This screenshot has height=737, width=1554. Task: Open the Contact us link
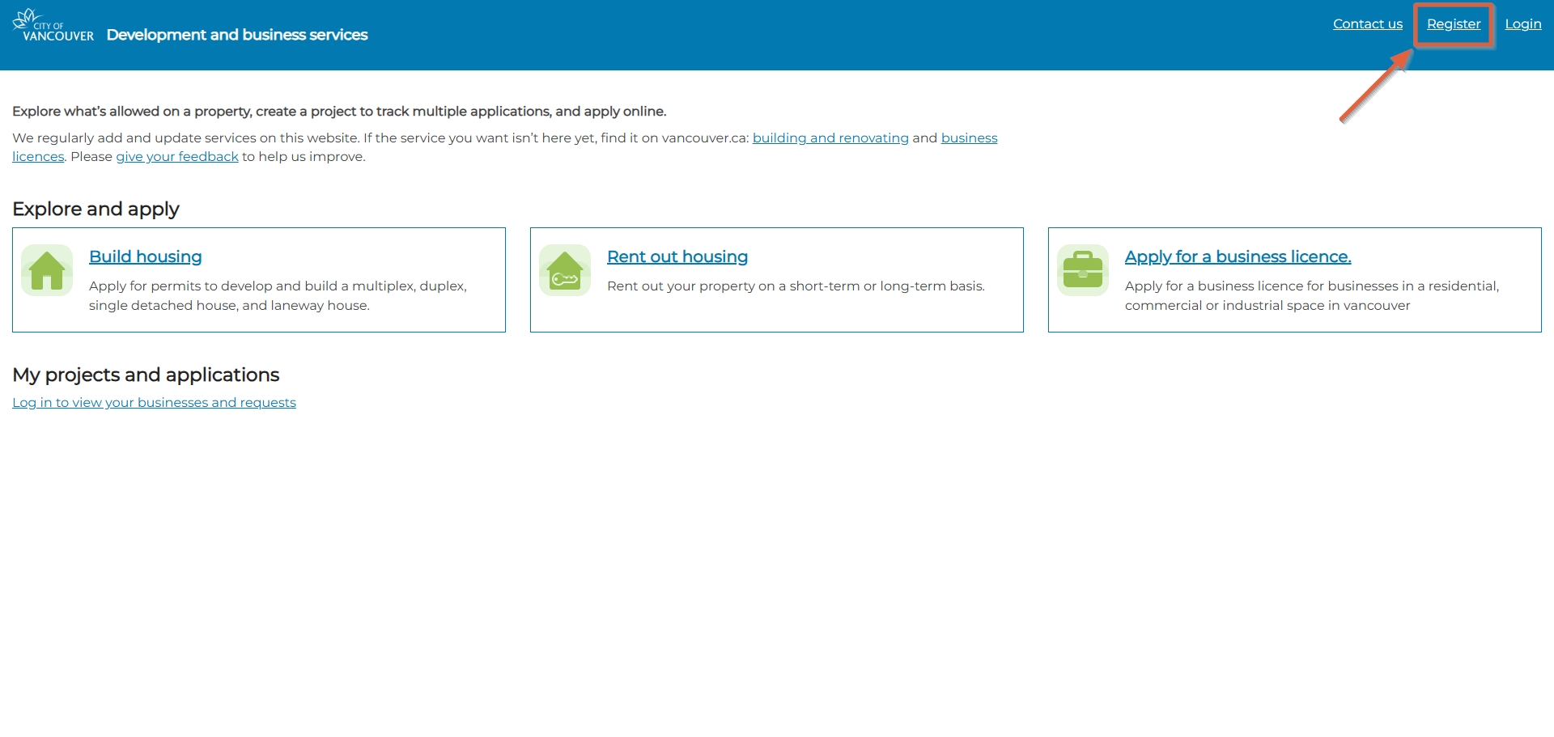1368,23
